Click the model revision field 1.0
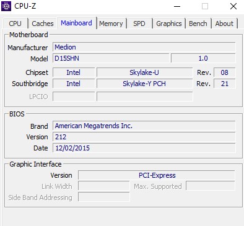This screenshot has height=226, width=244. [x=203, y=58]
